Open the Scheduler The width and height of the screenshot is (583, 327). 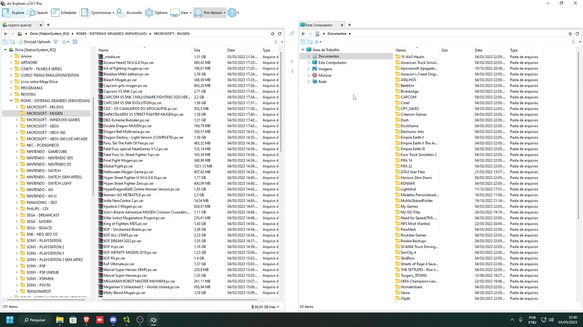[64, 13]
